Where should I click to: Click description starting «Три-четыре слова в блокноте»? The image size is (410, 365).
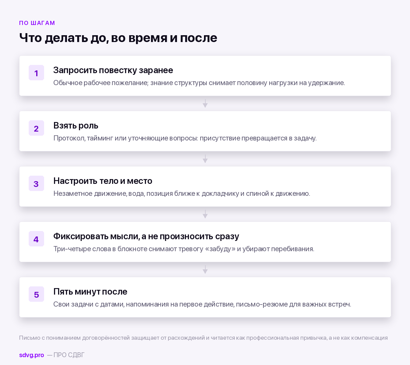pos(184,249)
